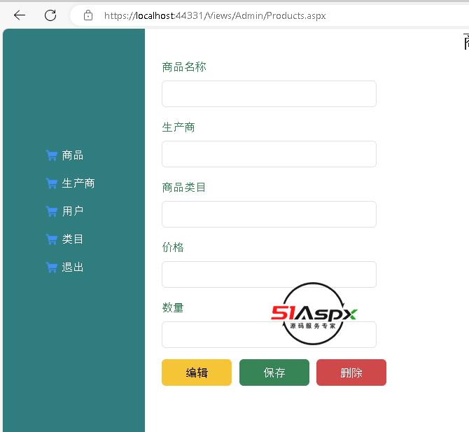Click the green 保存 button
Image resolution: width=469 pixels, height=432 pixels.
pos(274,372)
